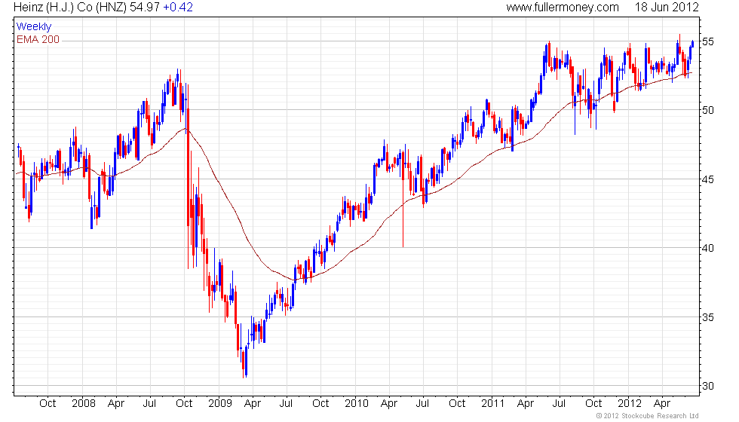Click the Apr label right after 2008

(116, 404)
